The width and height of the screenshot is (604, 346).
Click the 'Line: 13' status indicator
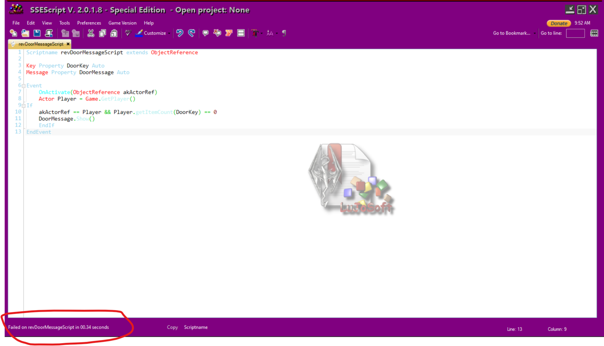pyautogui.click(x=515, y=329)
